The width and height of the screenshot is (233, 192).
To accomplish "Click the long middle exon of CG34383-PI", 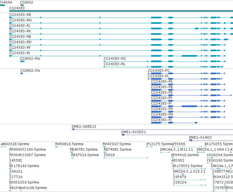I will pos(190,106).
